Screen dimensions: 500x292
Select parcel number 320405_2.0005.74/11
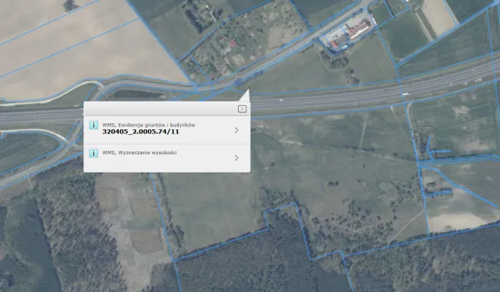[x=140, y=131]
